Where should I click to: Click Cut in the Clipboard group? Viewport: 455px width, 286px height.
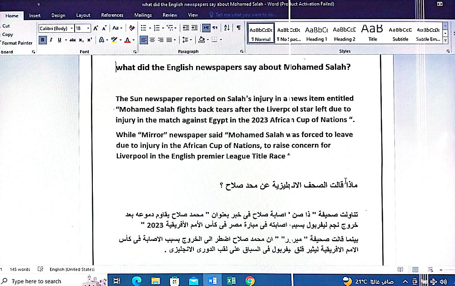click(6, 26)
